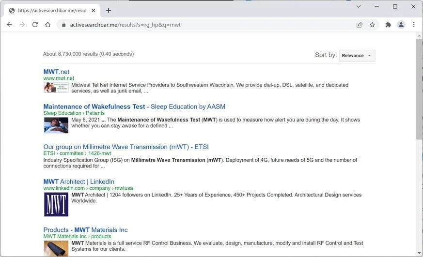Click the scrollbar down arrow

pyautogui.click(x=419, y=253)
